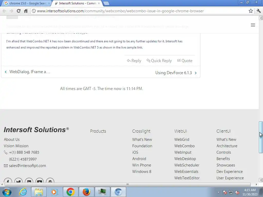
Task: Click the browser forward arrow
Action: [11, 11]
